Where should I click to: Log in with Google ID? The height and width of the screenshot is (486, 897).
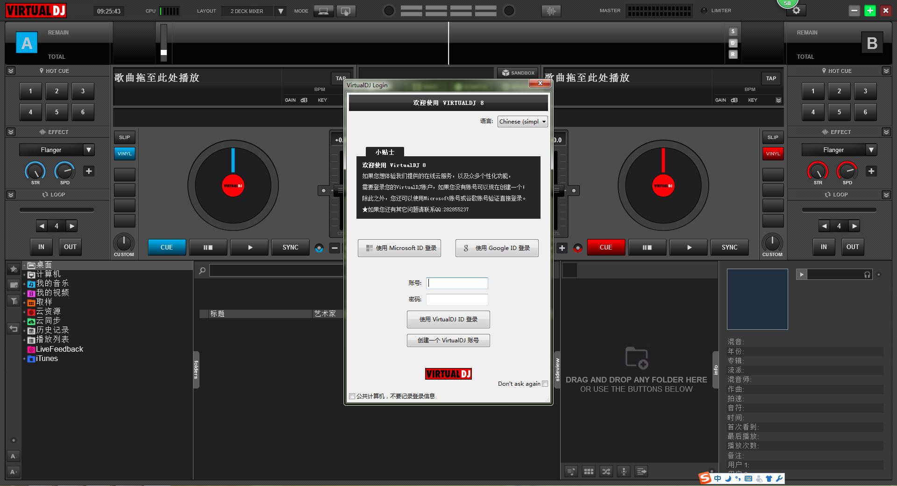pyautogui.click(x=497, y=248)
